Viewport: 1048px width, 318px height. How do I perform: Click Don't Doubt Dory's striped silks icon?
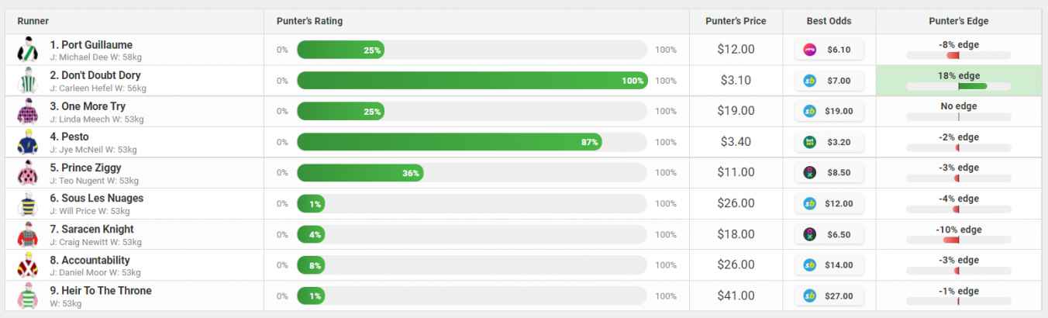click(27, 81)
